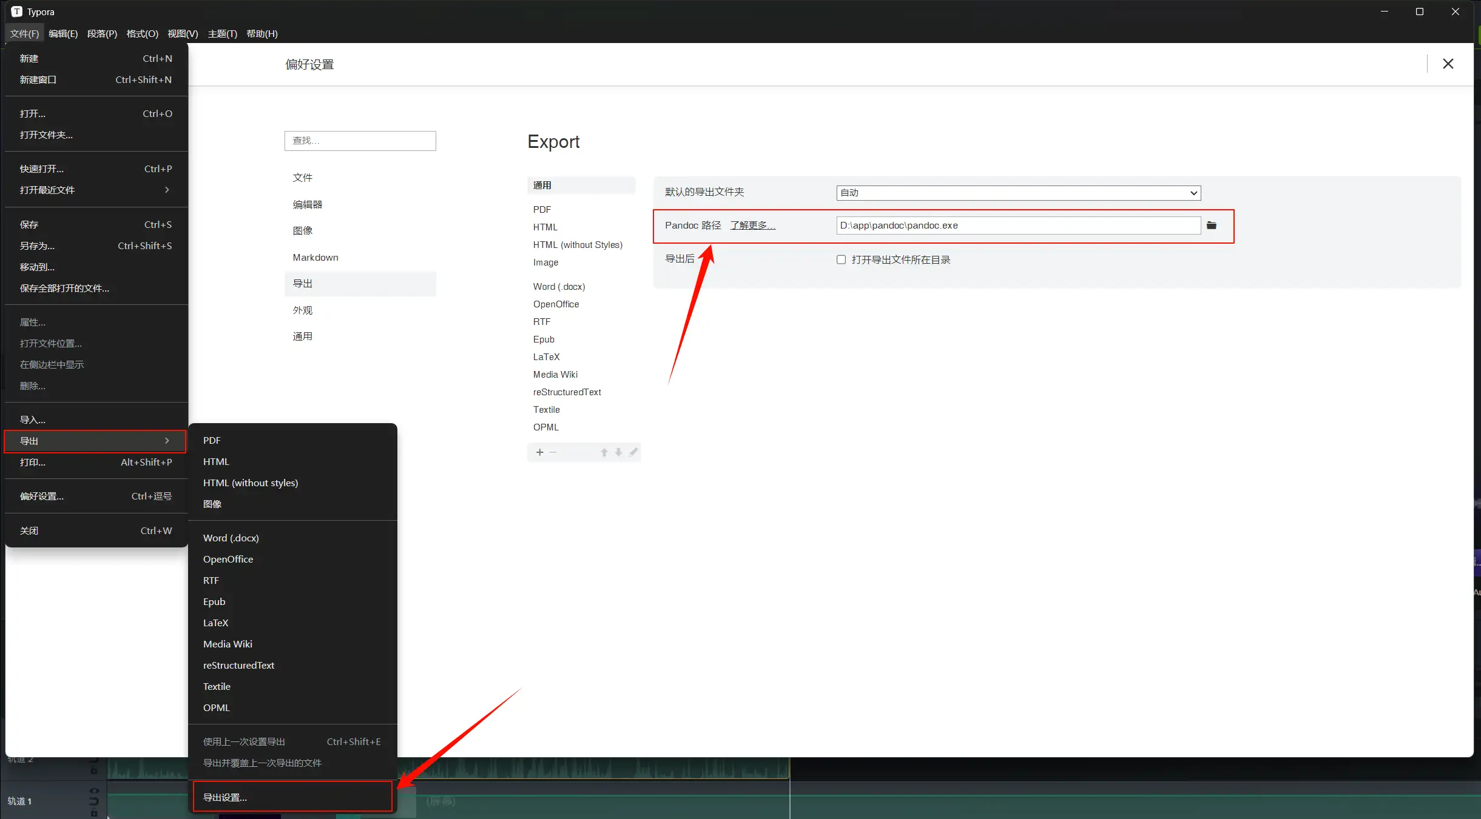Viewport: 1481px width, 819px height.
Task: Open the 默认的导出文件夹 dropdown
Action: click(1018, 193)
